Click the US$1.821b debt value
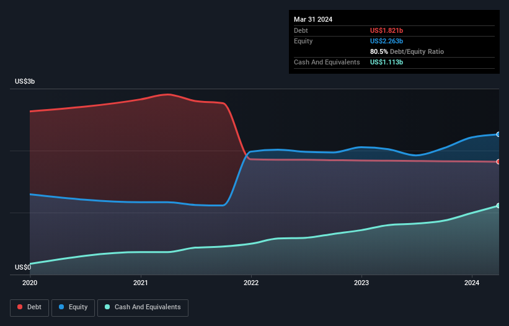The width and height of the screenshot is (509, 326). (386, 30)
